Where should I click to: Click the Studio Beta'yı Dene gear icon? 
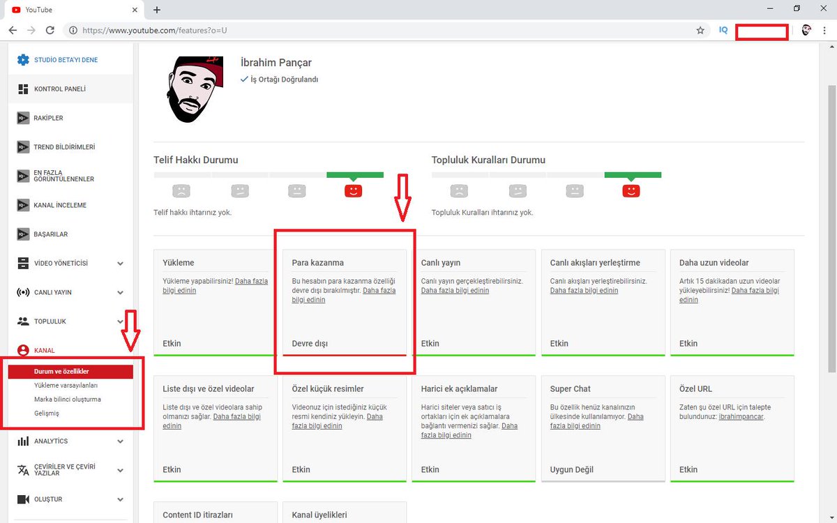23,60
